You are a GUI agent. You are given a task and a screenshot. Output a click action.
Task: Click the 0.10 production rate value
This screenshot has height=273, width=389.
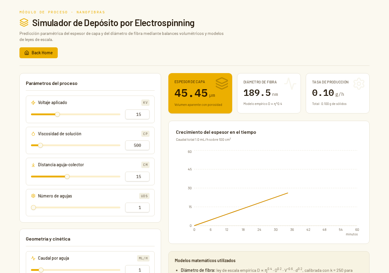323,93
